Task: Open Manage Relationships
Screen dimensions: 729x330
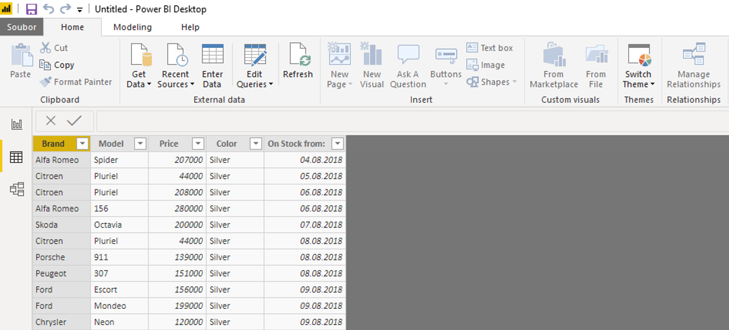Action: pos(693,66)
